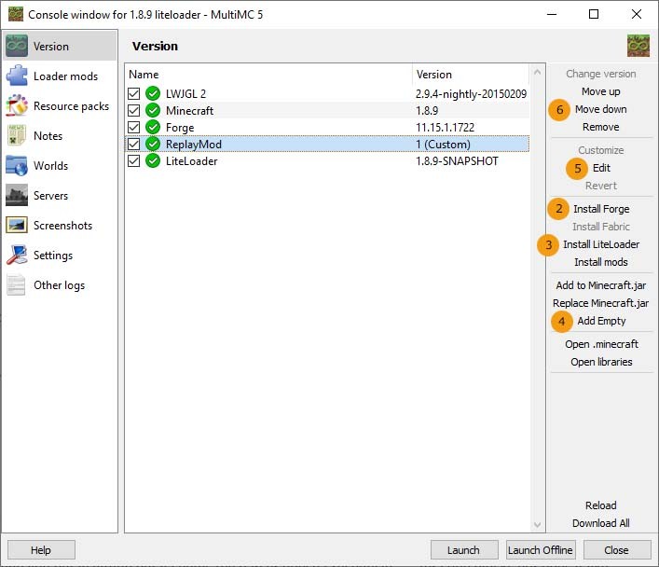
Task: Click Install Forge
Action: (600, 209)
